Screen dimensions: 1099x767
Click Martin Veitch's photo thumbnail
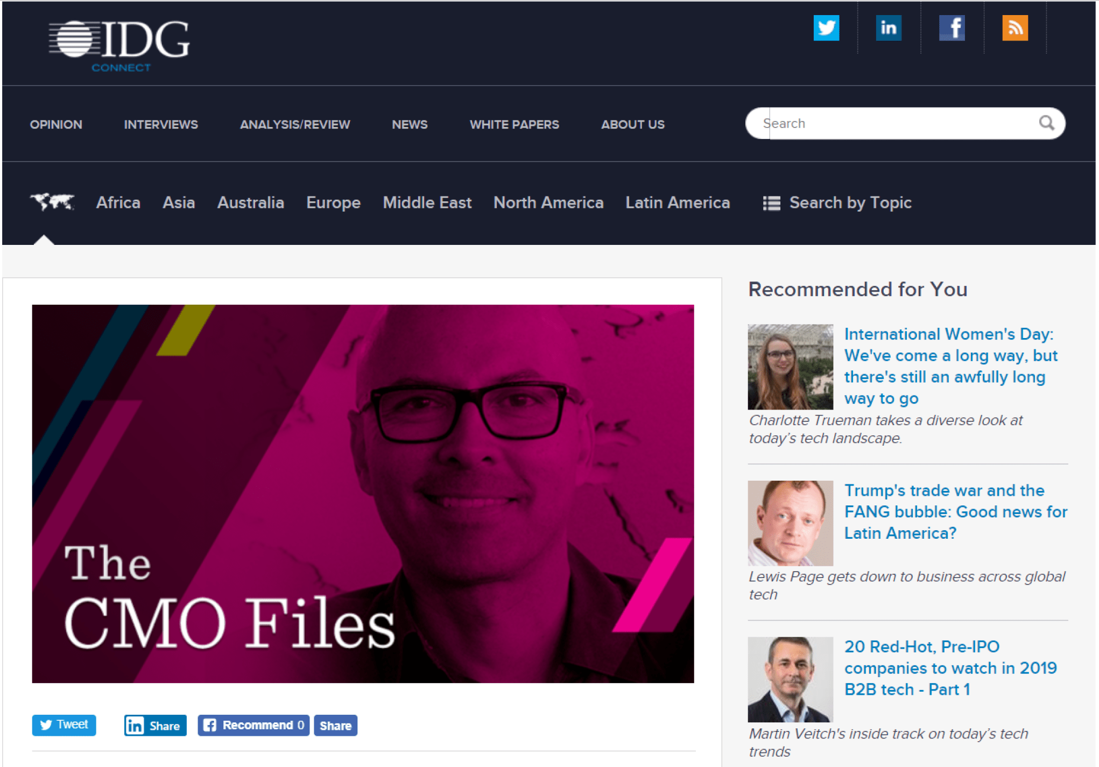click(x=790, y=679)
